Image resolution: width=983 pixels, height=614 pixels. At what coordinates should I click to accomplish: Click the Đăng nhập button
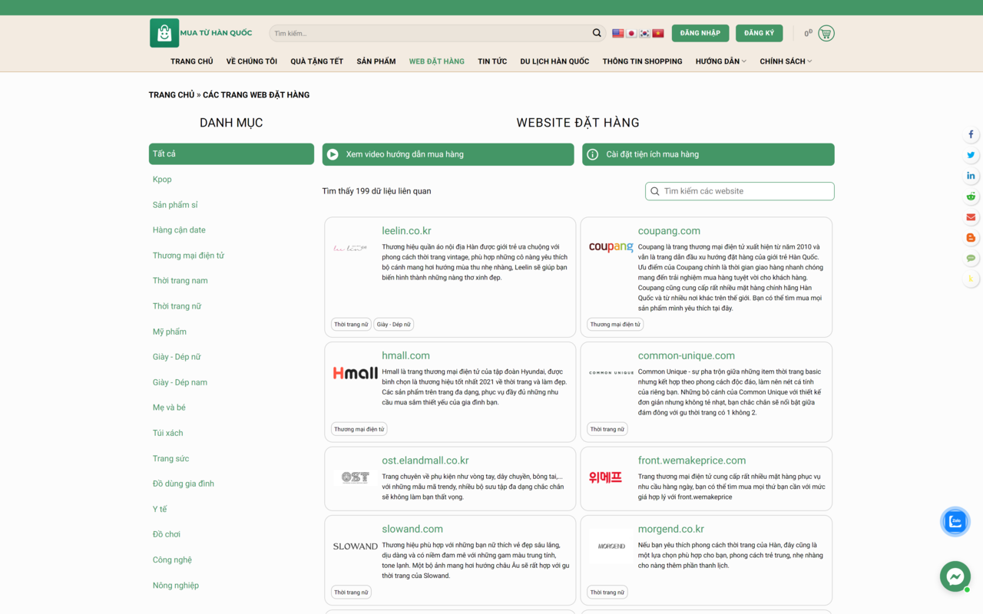pyautogui.click(x=700, y=33)
